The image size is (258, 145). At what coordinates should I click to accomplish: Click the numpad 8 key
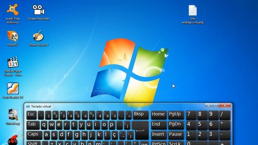(202, 115)
